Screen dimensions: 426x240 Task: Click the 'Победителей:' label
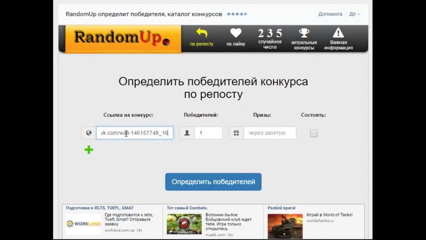tap(201, 115)
